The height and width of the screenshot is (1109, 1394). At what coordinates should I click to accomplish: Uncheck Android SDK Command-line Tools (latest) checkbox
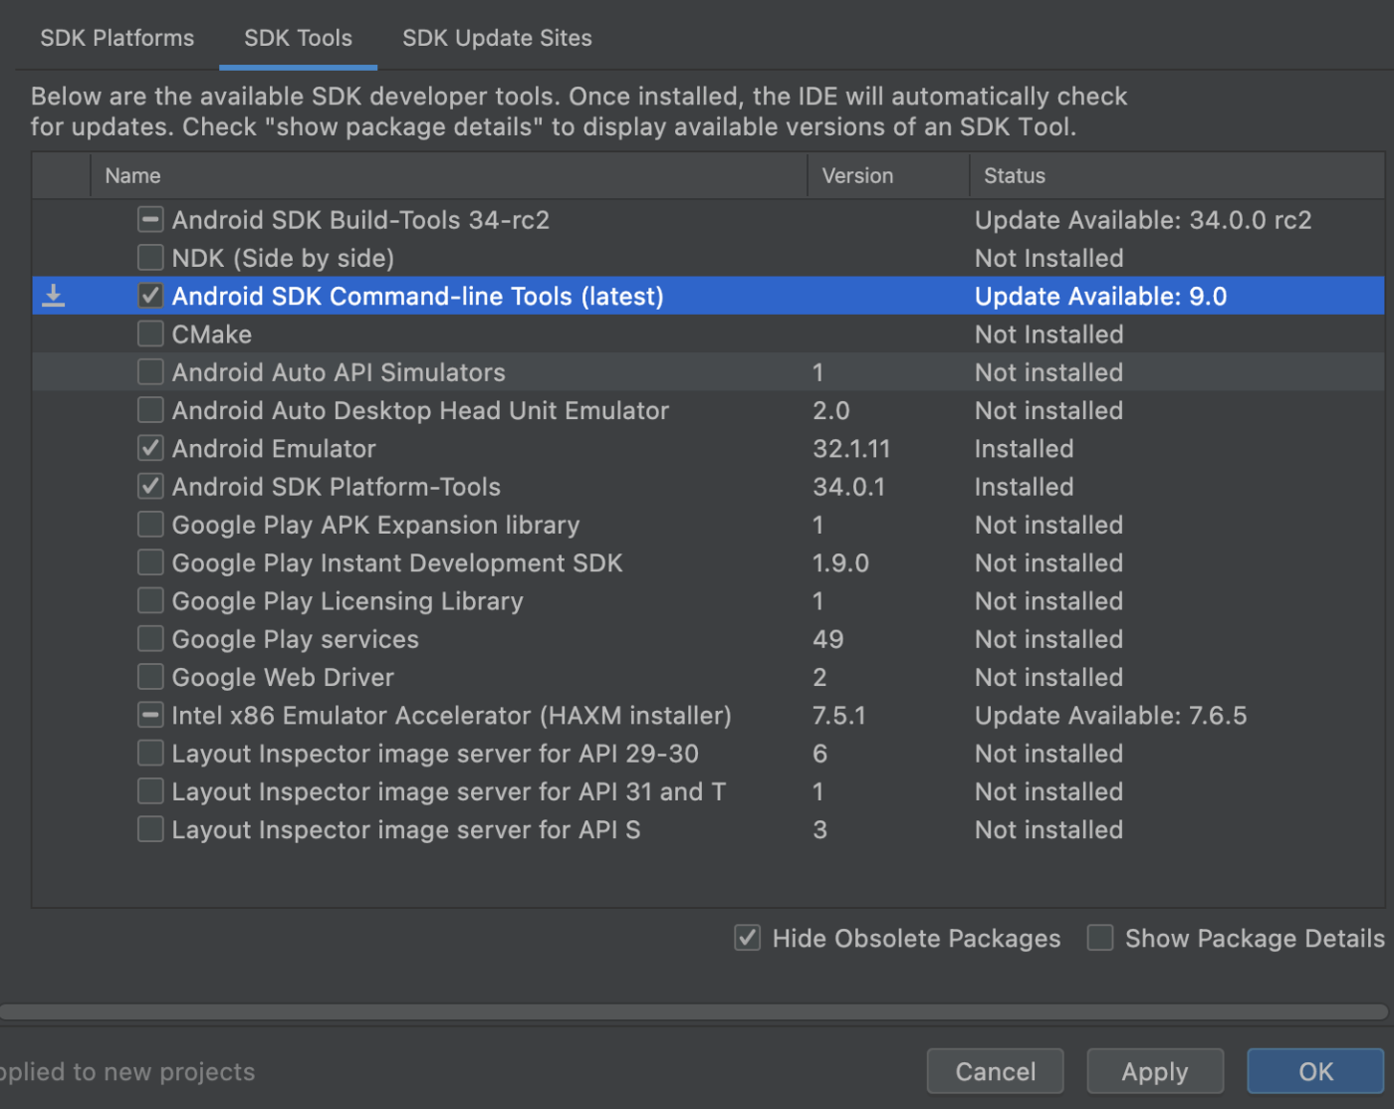coord(150,296)
